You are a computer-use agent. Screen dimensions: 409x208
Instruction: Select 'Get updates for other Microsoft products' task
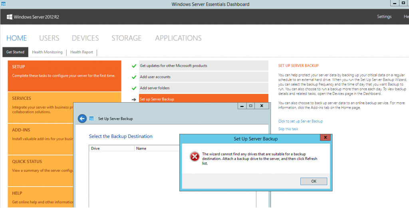tap(203, 66)
